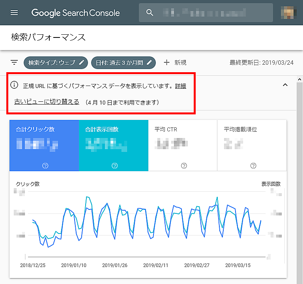Viewport: 303px width, 284px height.
Task: Edit the 日付: 過去 3 か月間 filter chip
Action: [x=123, y=62]
